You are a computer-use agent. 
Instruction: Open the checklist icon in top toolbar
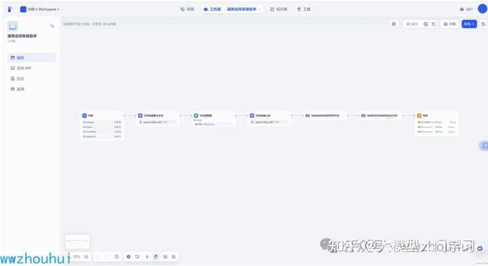pyautogui.click(x=433, y=24)
